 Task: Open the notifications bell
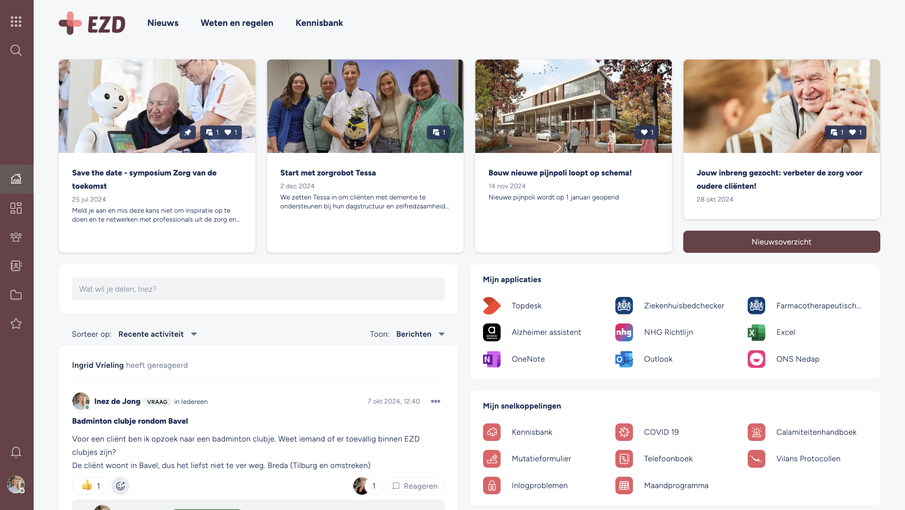16,452
